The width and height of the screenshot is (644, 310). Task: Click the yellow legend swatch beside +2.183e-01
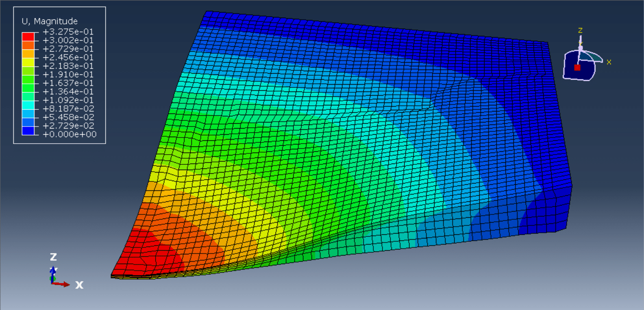click(x=28, y=62)
